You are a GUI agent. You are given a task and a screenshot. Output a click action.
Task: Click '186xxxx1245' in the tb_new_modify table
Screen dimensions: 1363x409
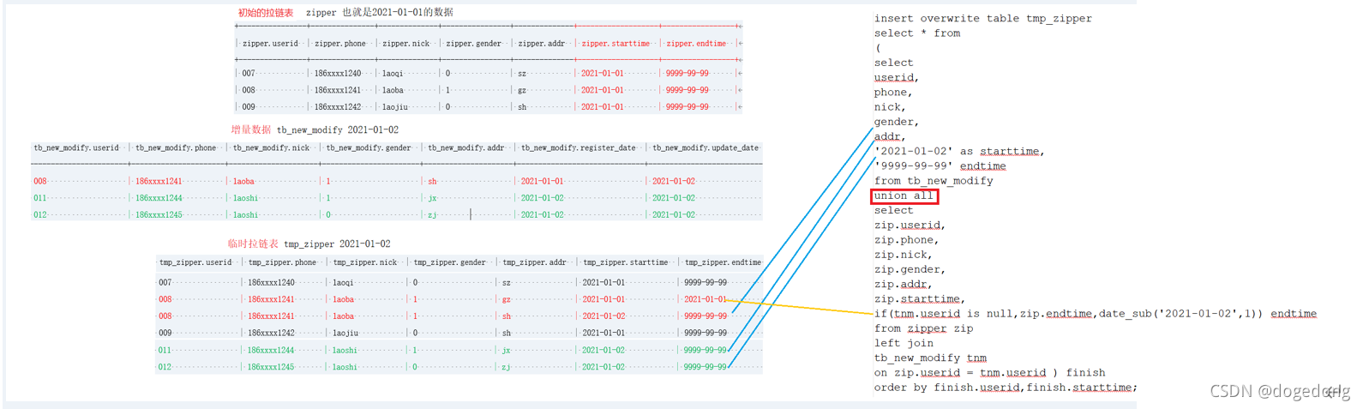pyautogui.click(x=159, y=215)
